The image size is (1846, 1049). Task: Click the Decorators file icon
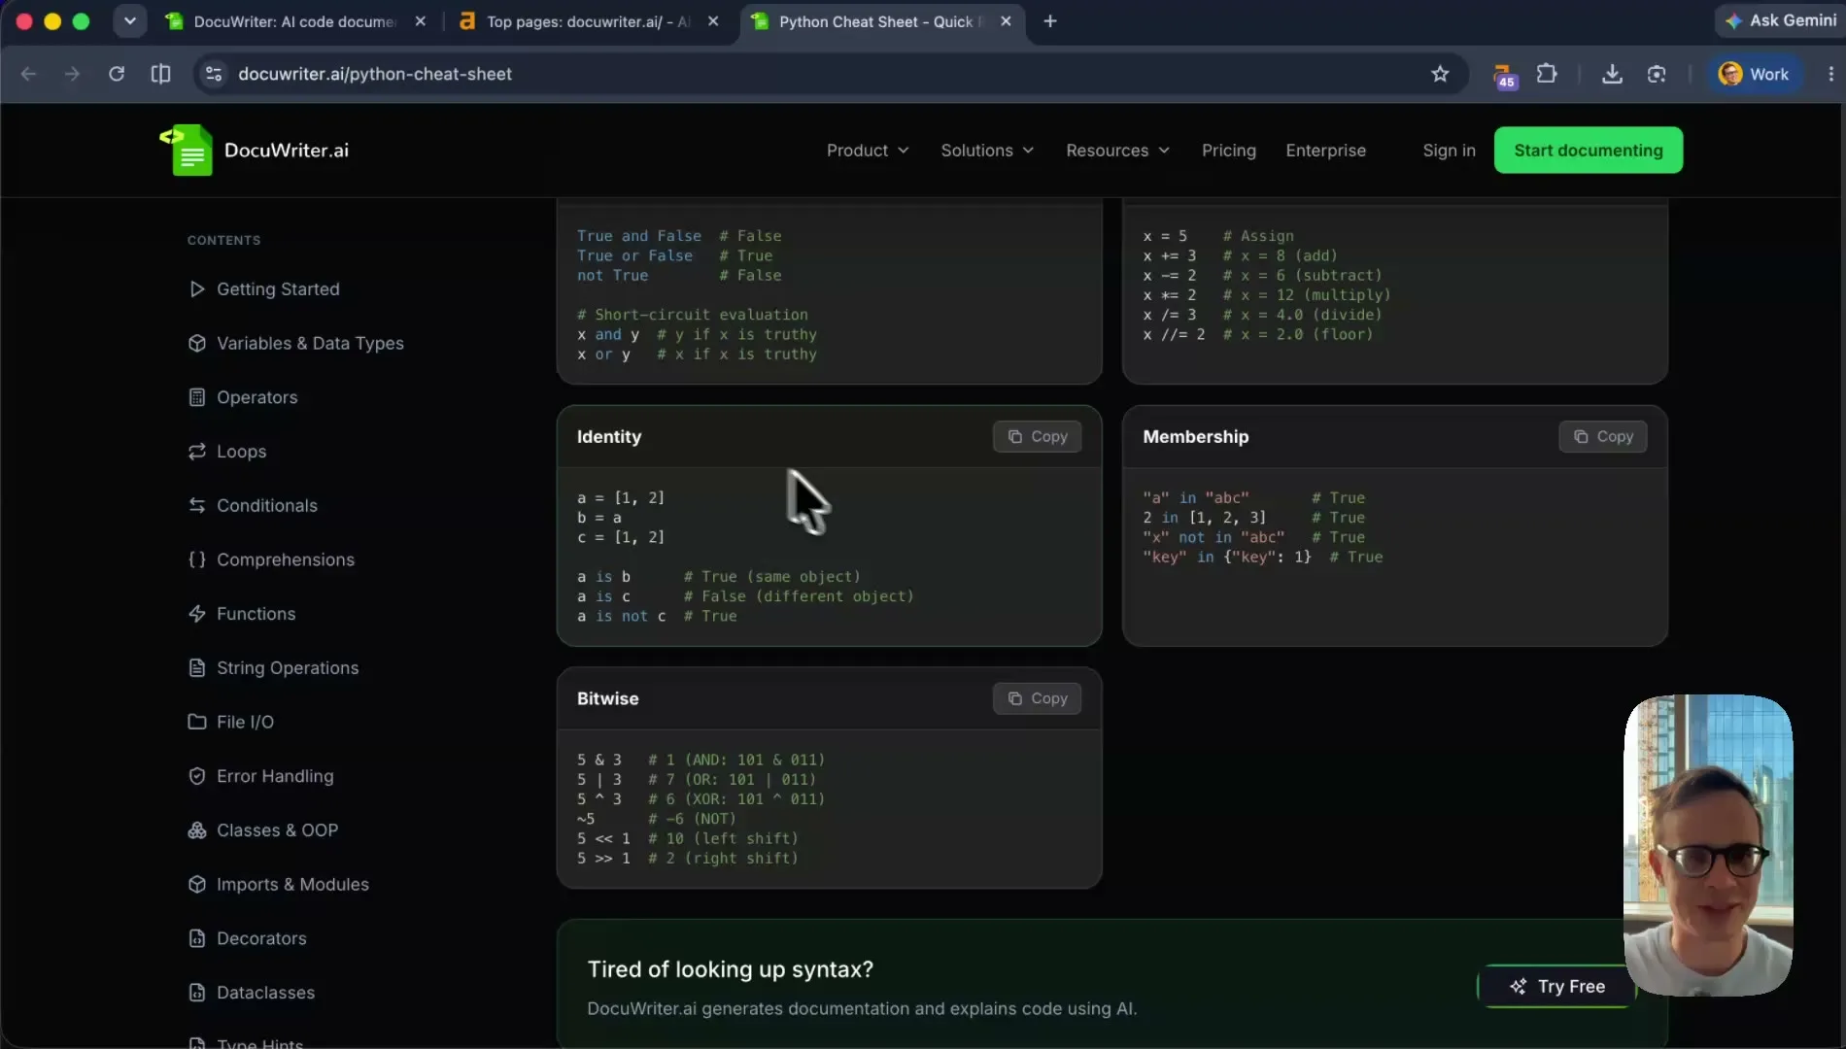tap(197, 939)
